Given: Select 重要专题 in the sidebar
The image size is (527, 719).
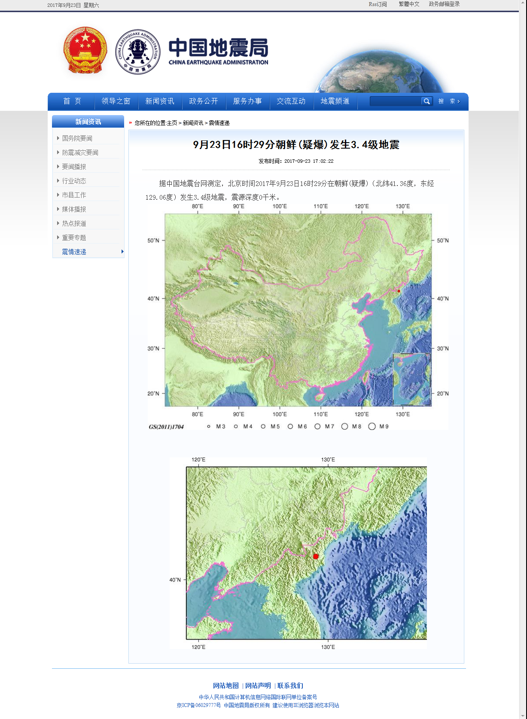Looking at the screenshot, I should click(x=74, y=238).
